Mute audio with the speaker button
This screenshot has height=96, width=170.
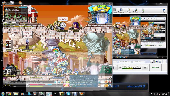coord(120,67)
